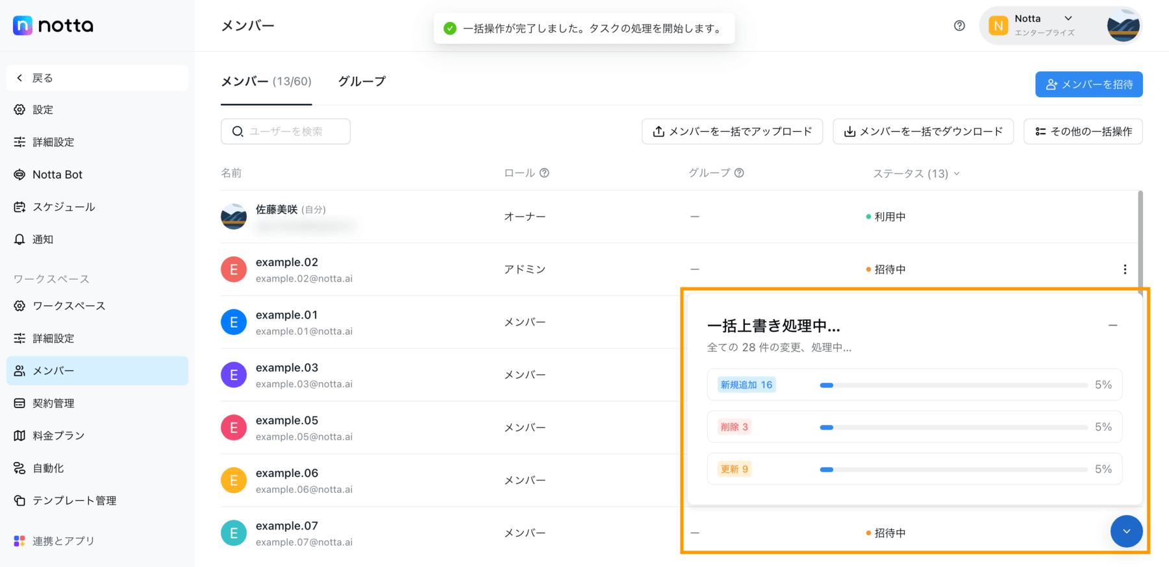This screenshot has width=1169, height=567.
Task: Open その他の一括操作 menu
Action: (x=1083, y=131)
